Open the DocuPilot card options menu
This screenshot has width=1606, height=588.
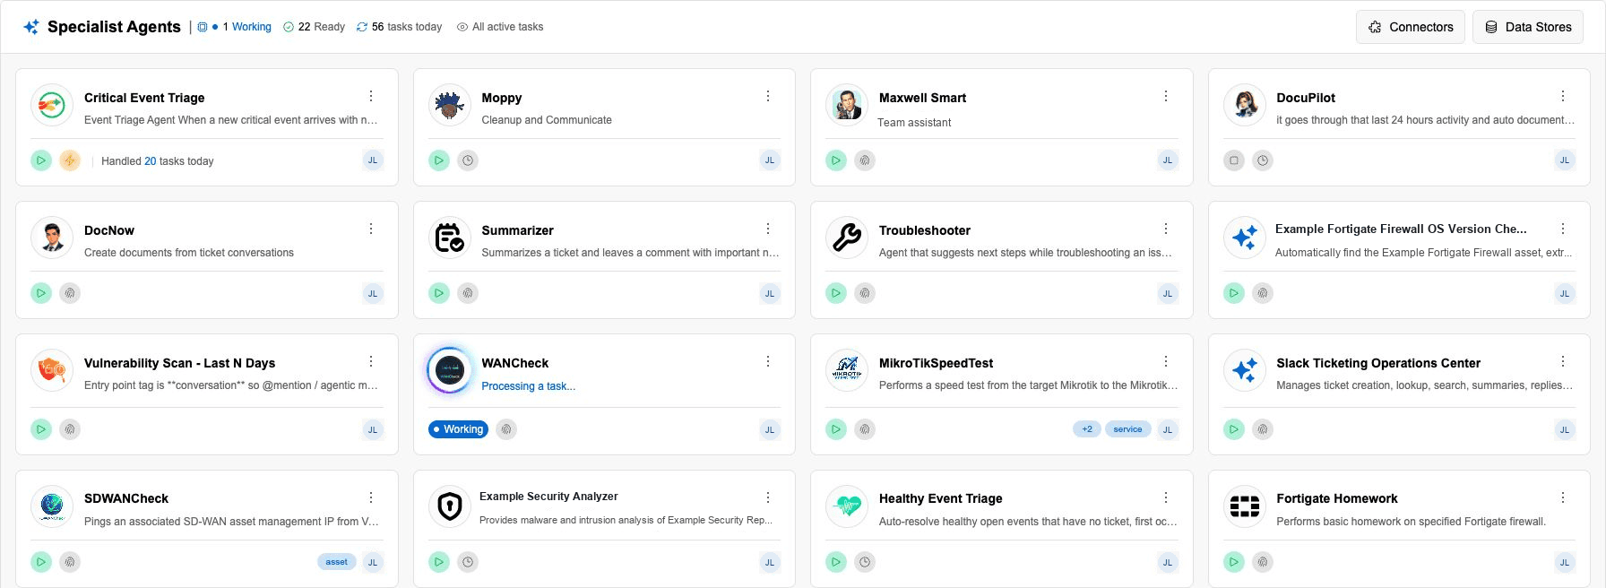(x=1563, y=96)
